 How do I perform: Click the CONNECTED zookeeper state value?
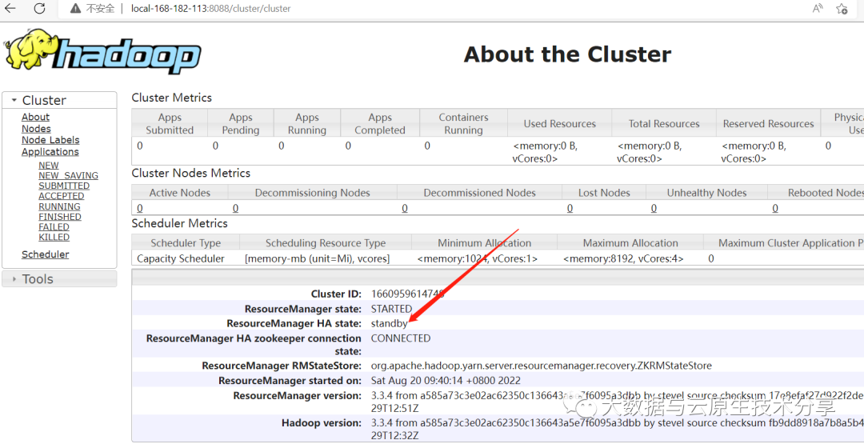(401, 338)
